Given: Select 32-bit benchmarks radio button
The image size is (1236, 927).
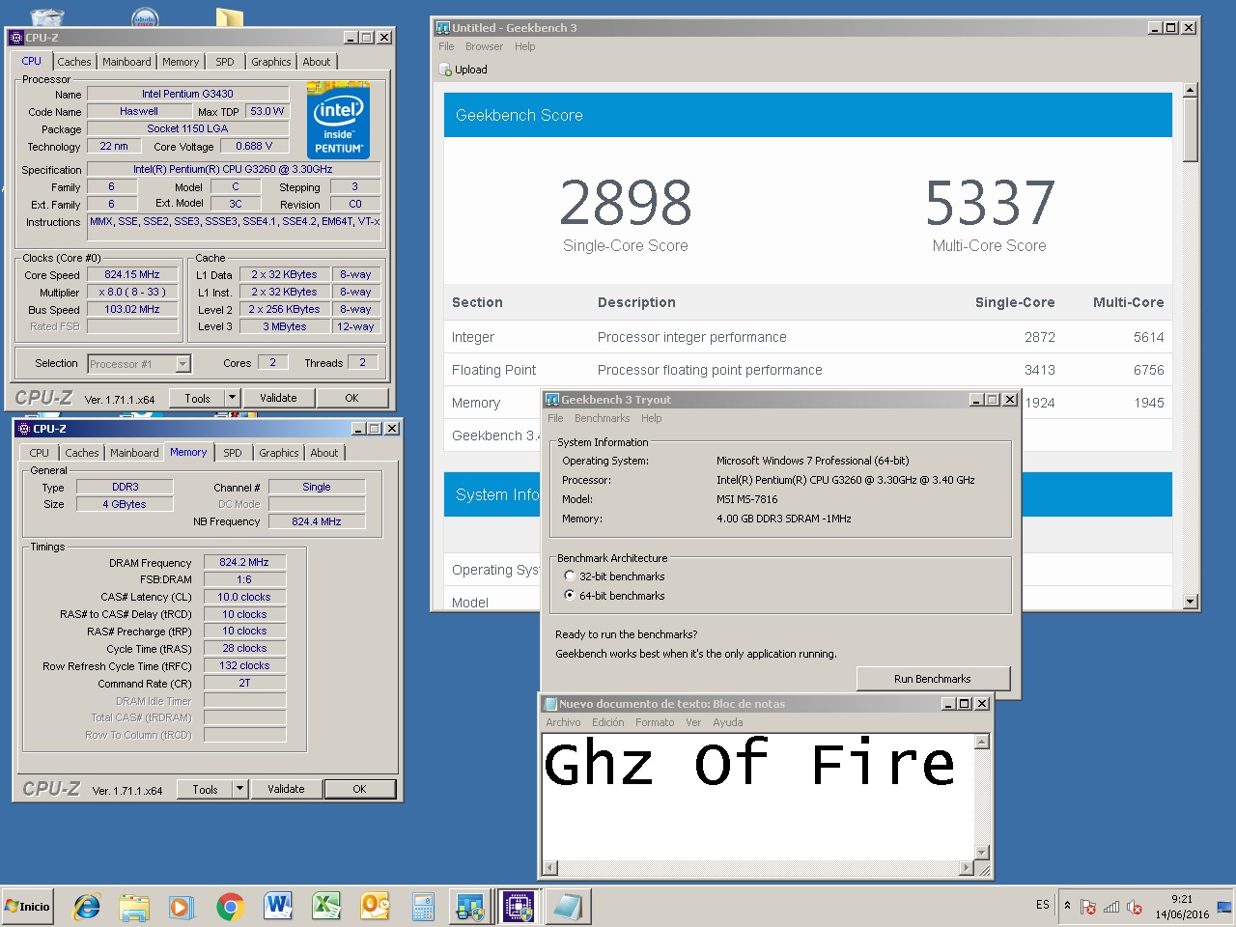Looking at the screenshot, I should coord(570,576).
